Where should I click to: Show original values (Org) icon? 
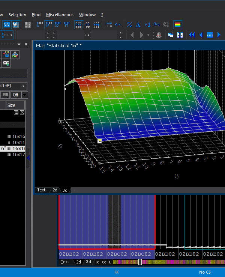tap(156, 24)
